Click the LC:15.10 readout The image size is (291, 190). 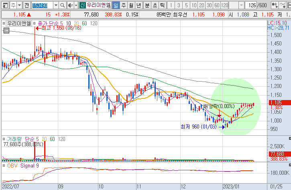(x=277, y=23)
